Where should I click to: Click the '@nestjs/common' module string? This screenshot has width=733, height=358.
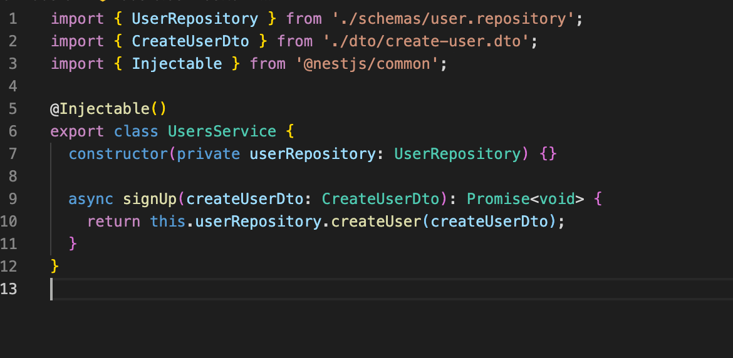[x=367, y=63]
